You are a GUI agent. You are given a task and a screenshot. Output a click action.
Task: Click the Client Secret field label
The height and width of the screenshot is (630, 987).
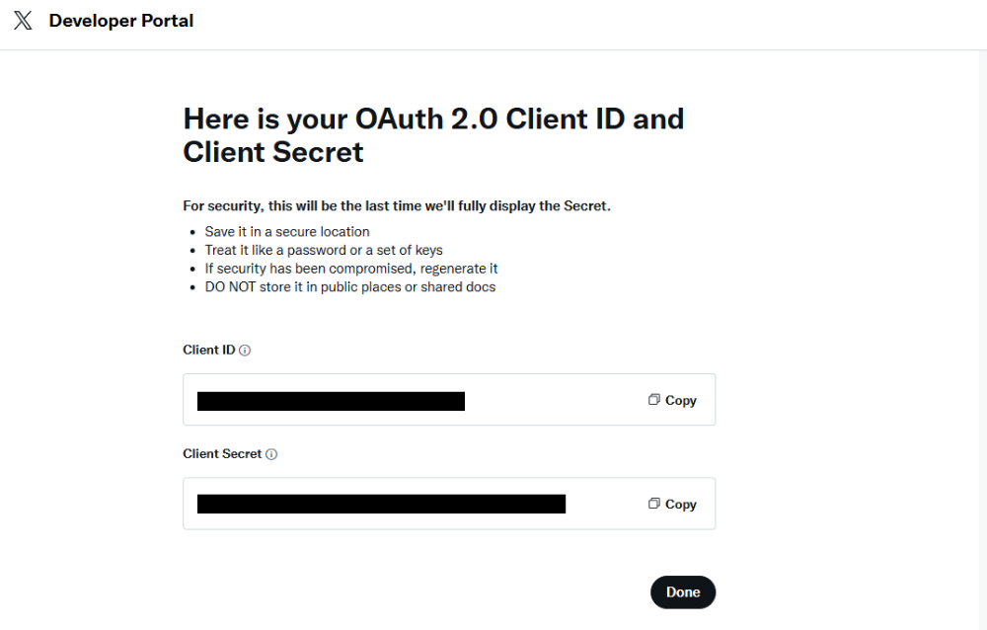[222, 454]
